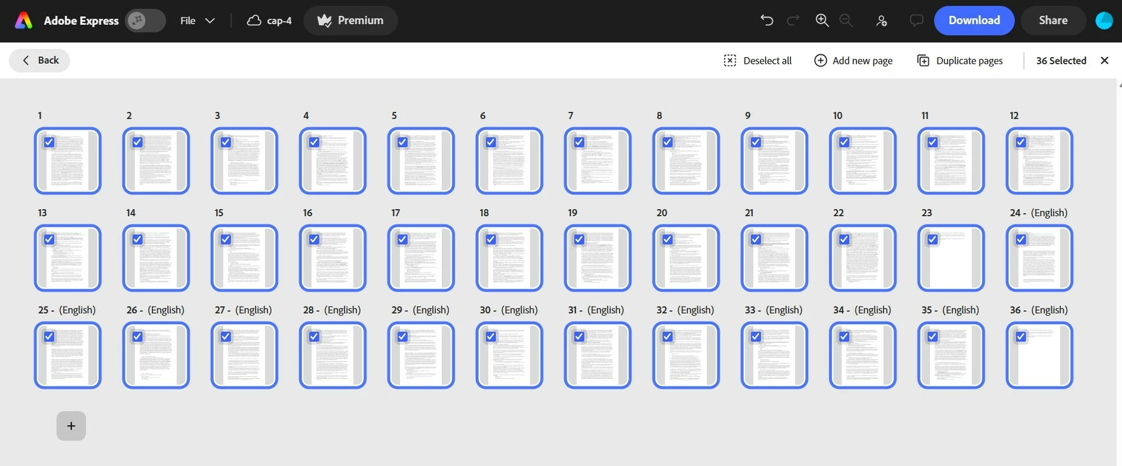Click the cloud sync icon beside cap-4

click(x=254, y=21)
